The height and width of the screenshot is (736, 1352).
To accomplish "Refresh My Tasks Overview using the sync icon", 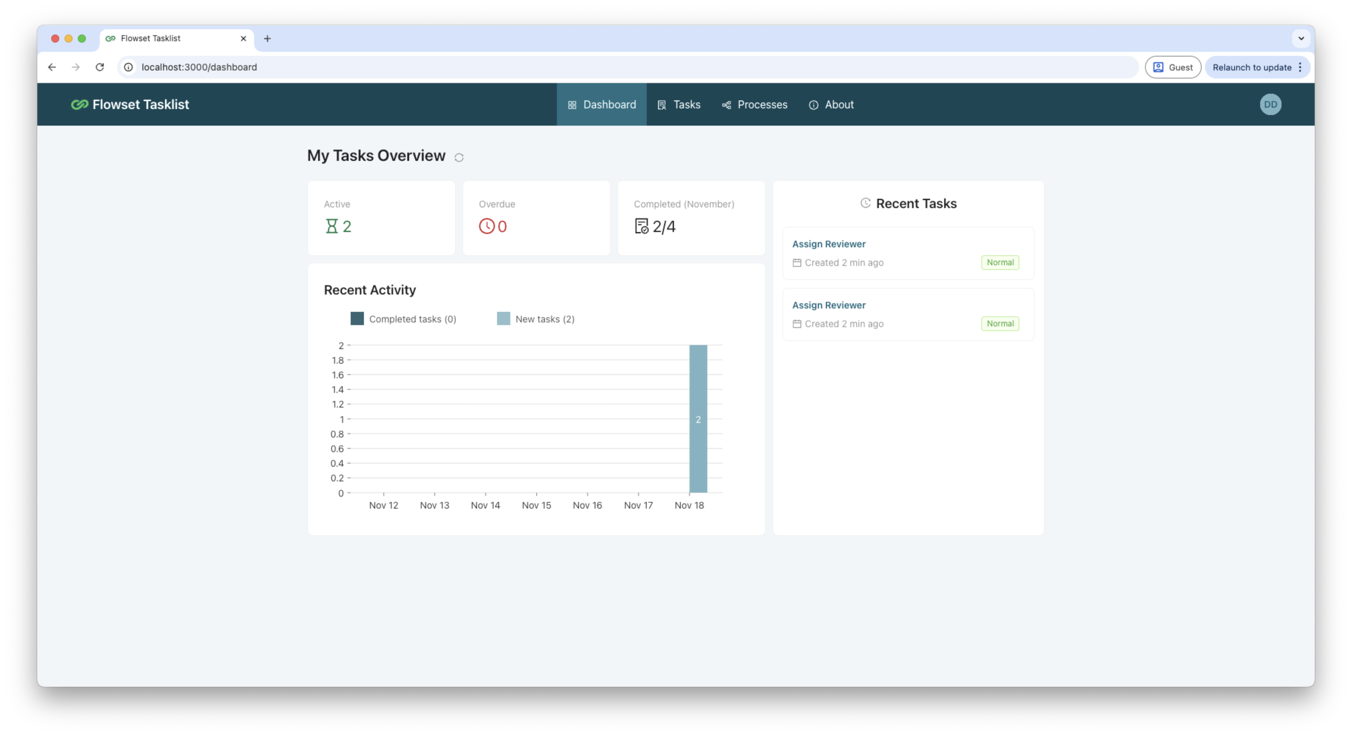I will pyautogui.click(x=459, y=157).
